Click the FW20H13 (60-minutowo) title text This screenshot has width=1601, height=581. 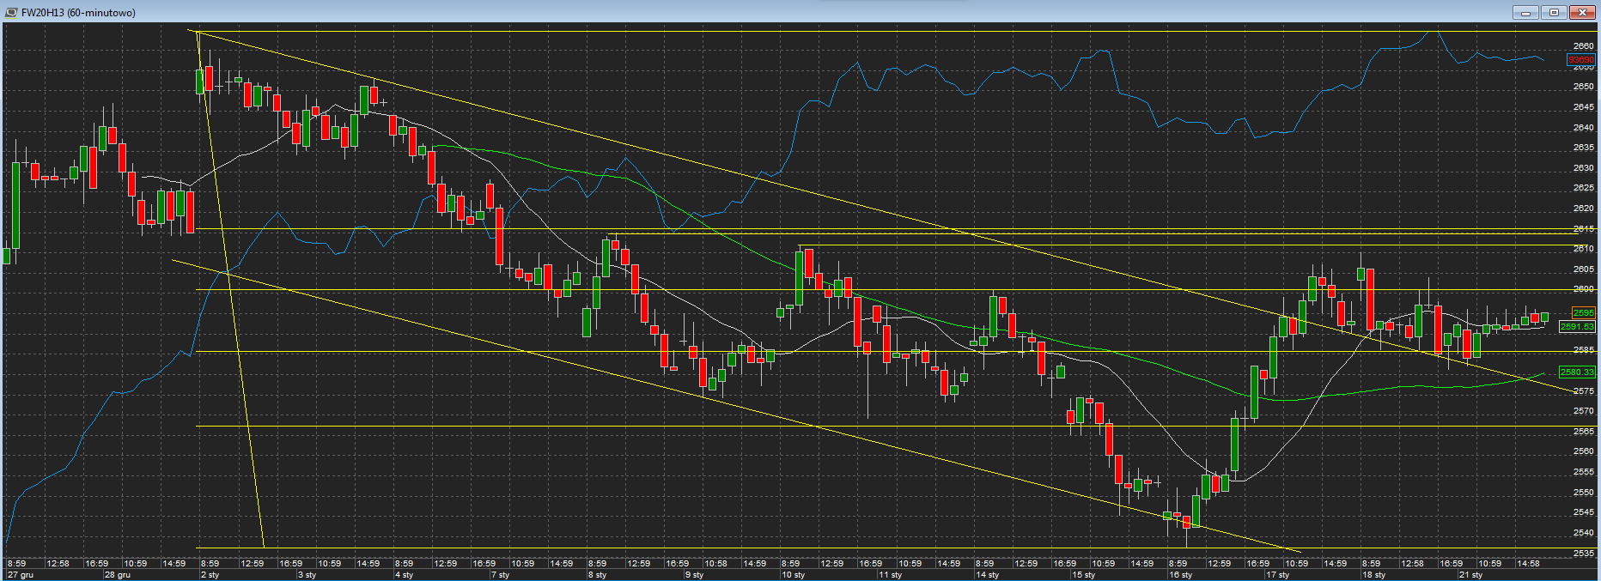click(x=78, y=13)
